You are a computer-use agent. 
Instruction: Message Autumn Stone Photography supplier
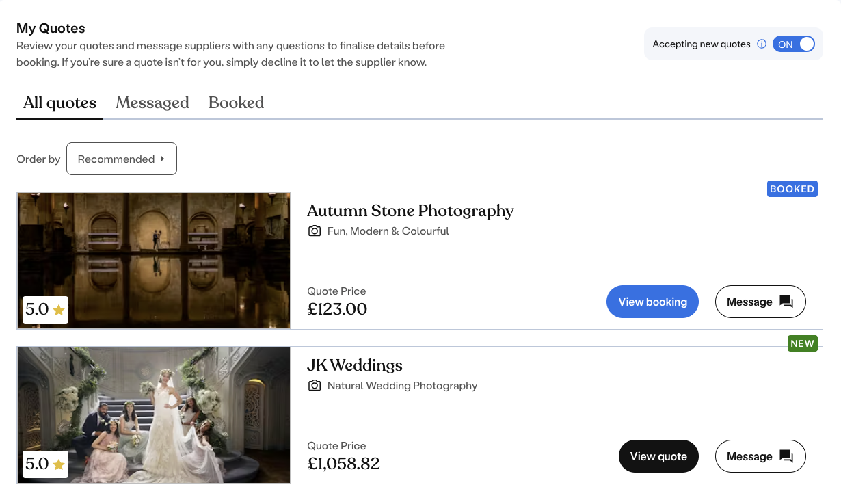pyautogui.click(x=760, y=302)
